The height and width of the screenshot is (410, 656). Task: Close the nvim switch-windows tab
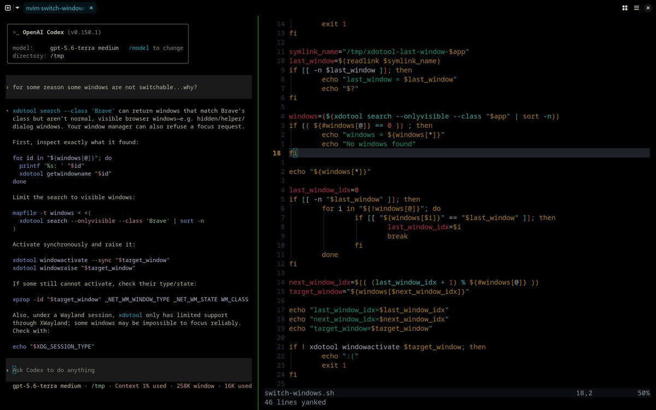click(x=91, y=8)
